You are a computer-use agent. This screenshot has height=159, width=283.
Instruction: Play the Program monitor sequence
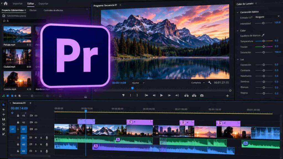pos(161,95)
